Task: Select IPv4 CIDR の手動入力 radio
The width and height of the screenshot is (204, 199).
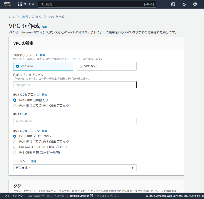Action: [x=15, y=100]
